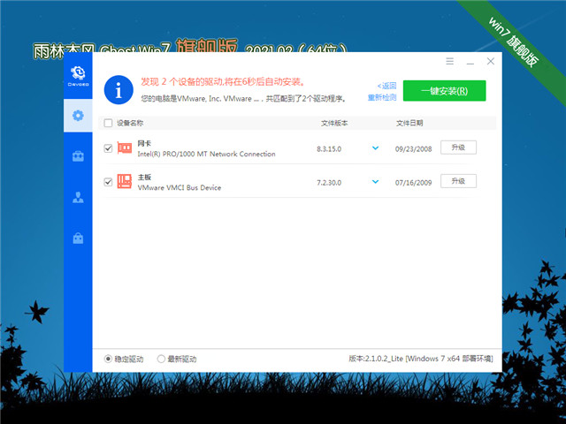Click the network card device icon

click(x=125, y=148)
